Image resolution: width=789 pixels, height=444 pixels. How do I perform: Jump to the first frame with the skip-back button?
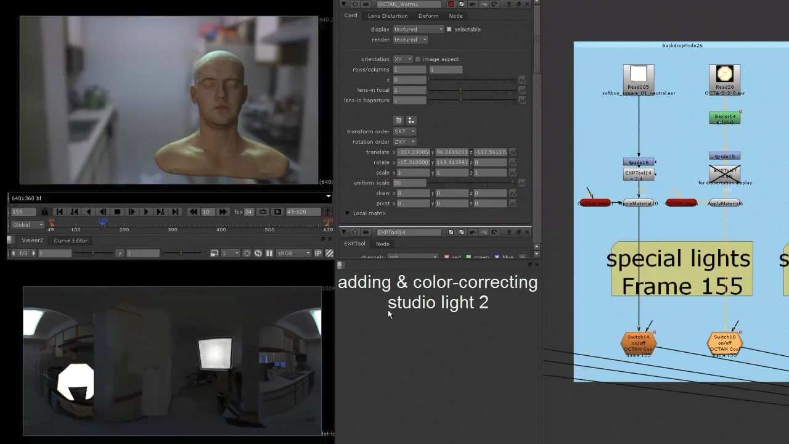[59, 212]
